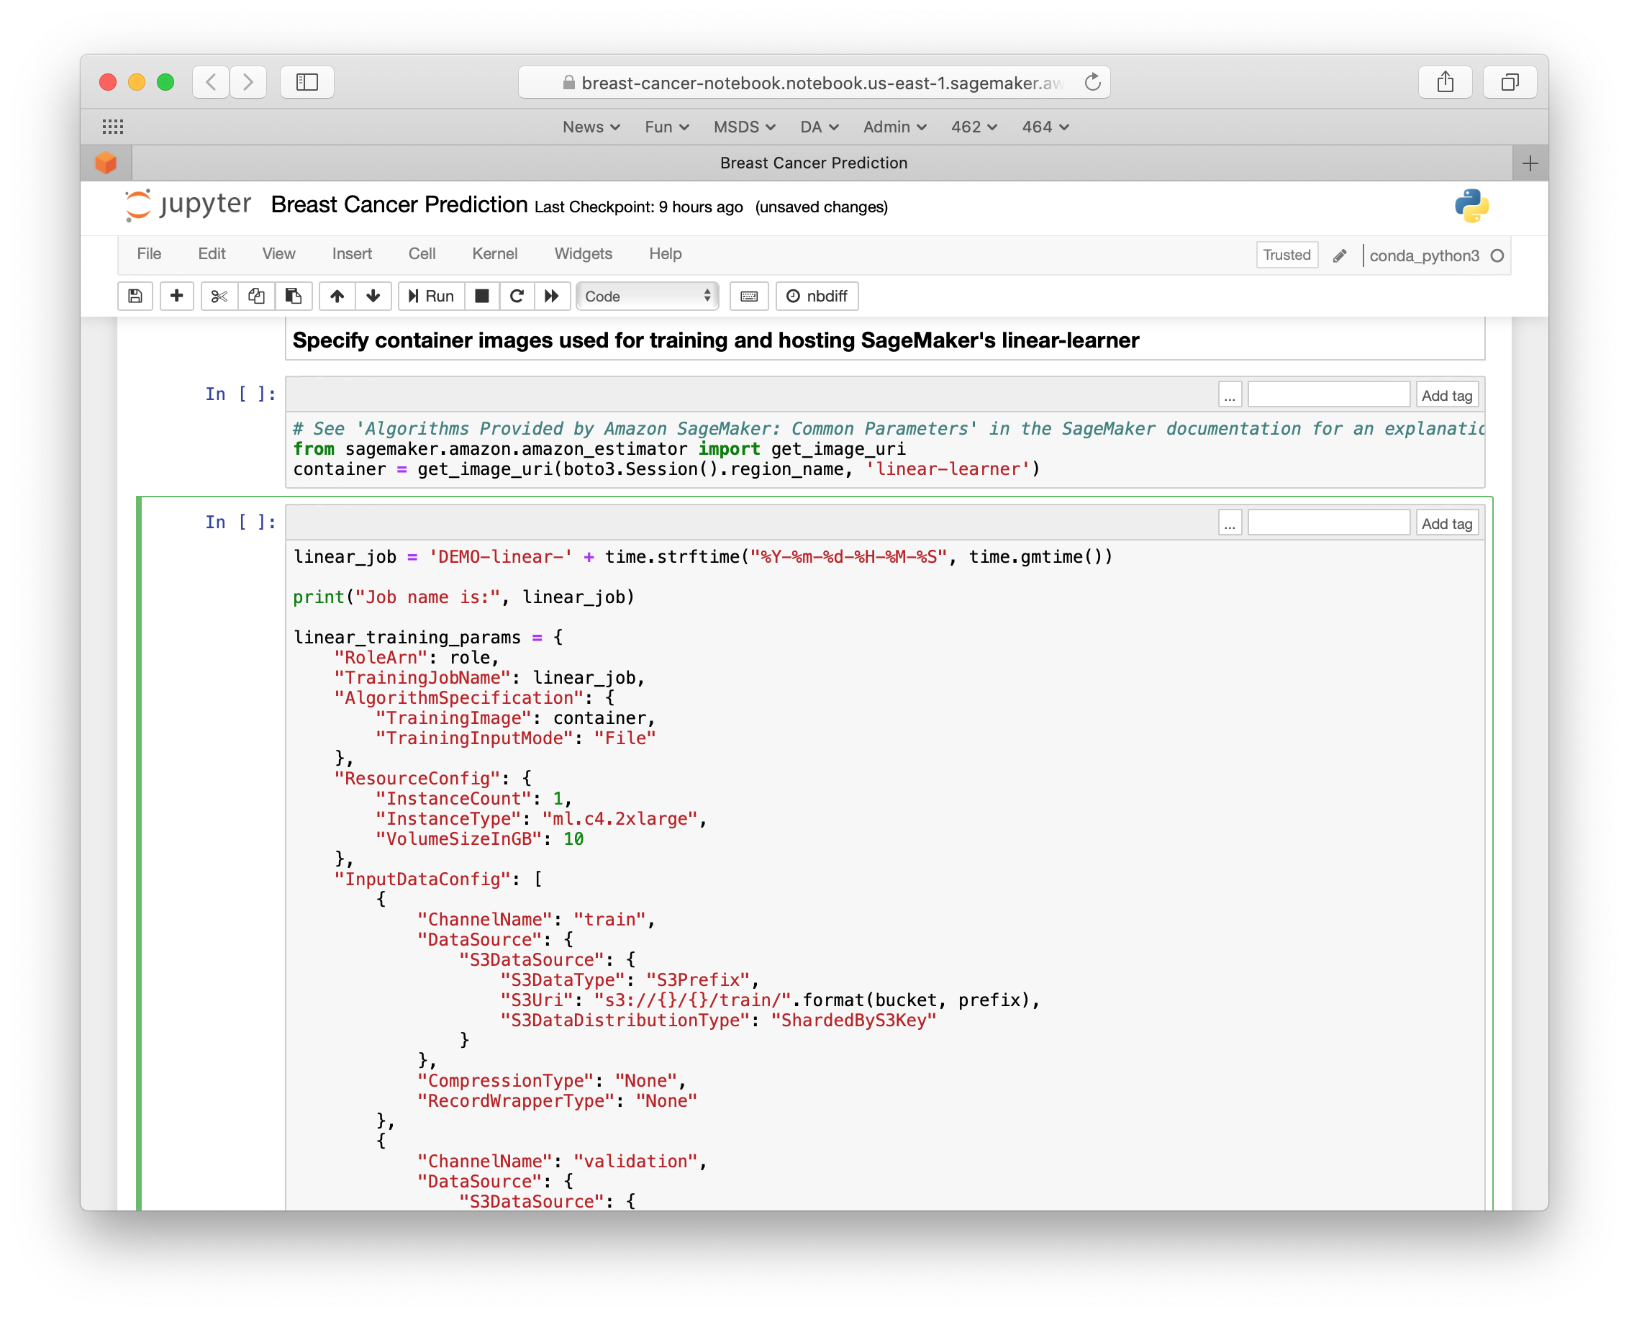The width and height of the screenshot is (1629, 1317).
Task: Click the ellipsis button on the linear_job cell
Action: (x=1230, y=523)
